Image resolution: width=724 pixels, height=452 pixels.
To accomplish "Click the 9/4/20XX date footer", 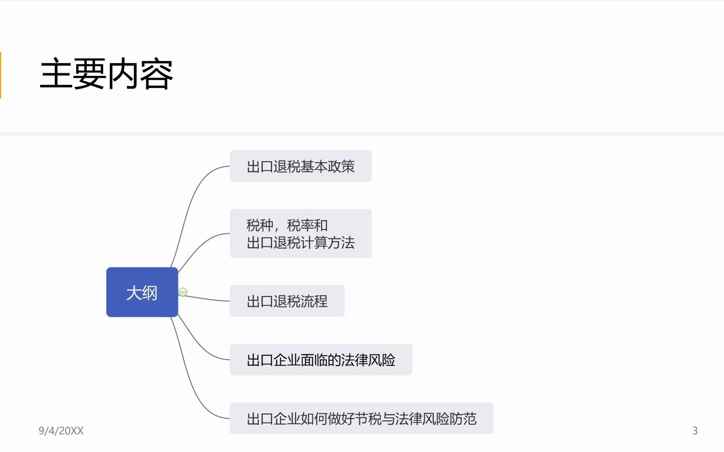I will point(61,431).
